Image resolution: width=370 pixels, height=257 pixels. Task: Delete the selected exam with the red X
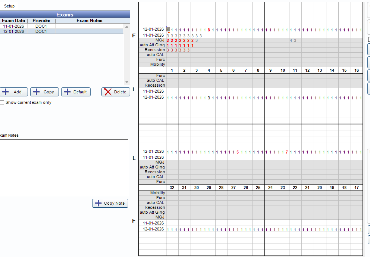pyautogui.click(x=116, y=92)
